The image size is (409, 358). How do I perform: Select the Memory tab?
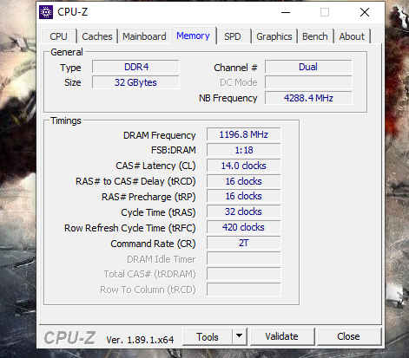[193, 36]
